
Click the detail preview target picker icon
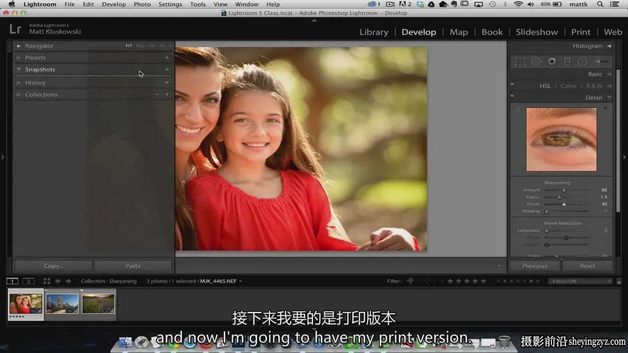[x=517, y=110]
